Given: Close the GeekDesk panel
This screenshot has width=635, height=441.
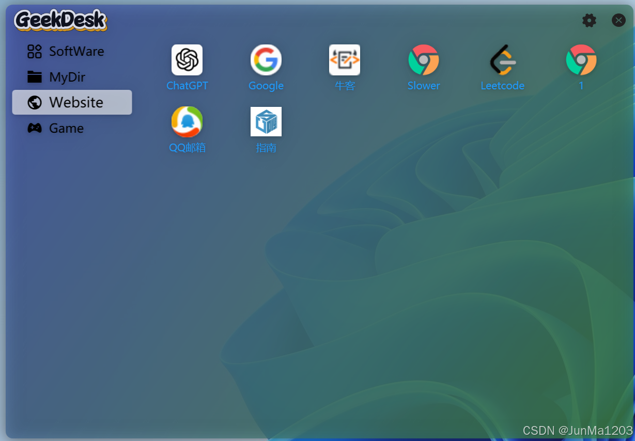Looking at the screenshot, I should click(618, 20).
